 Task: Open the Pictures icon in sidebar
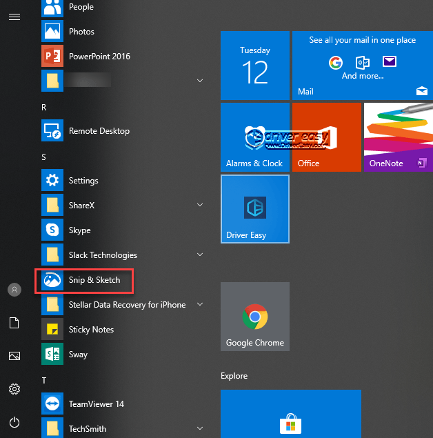tap(14, 356)
